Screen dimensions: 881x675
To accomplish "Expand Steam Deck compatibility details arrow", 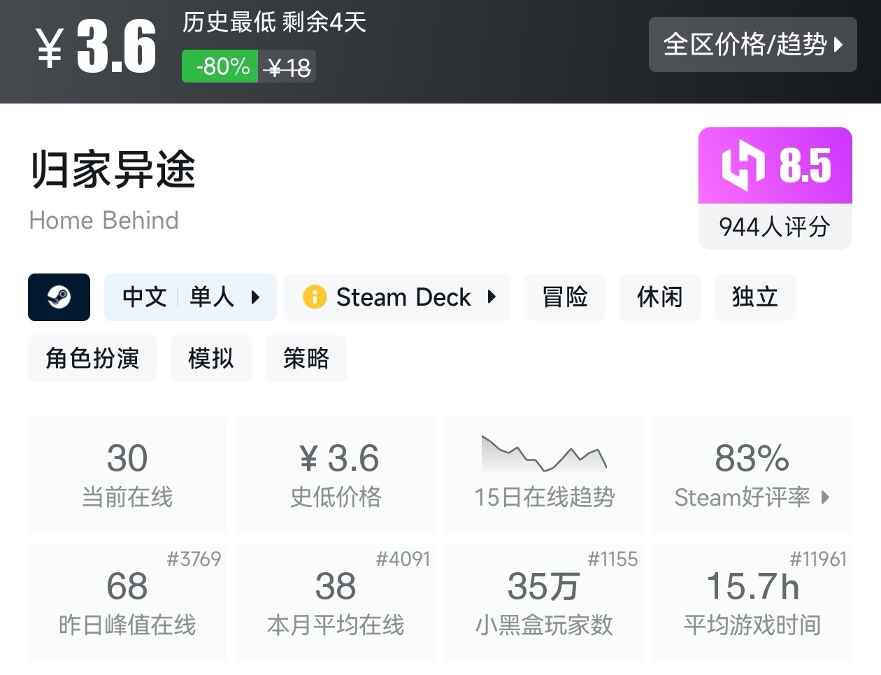I will pyautogui.click(x=492, y=297).
